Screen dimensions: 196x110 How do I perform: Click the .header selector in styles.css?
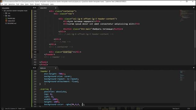point(43,71)
